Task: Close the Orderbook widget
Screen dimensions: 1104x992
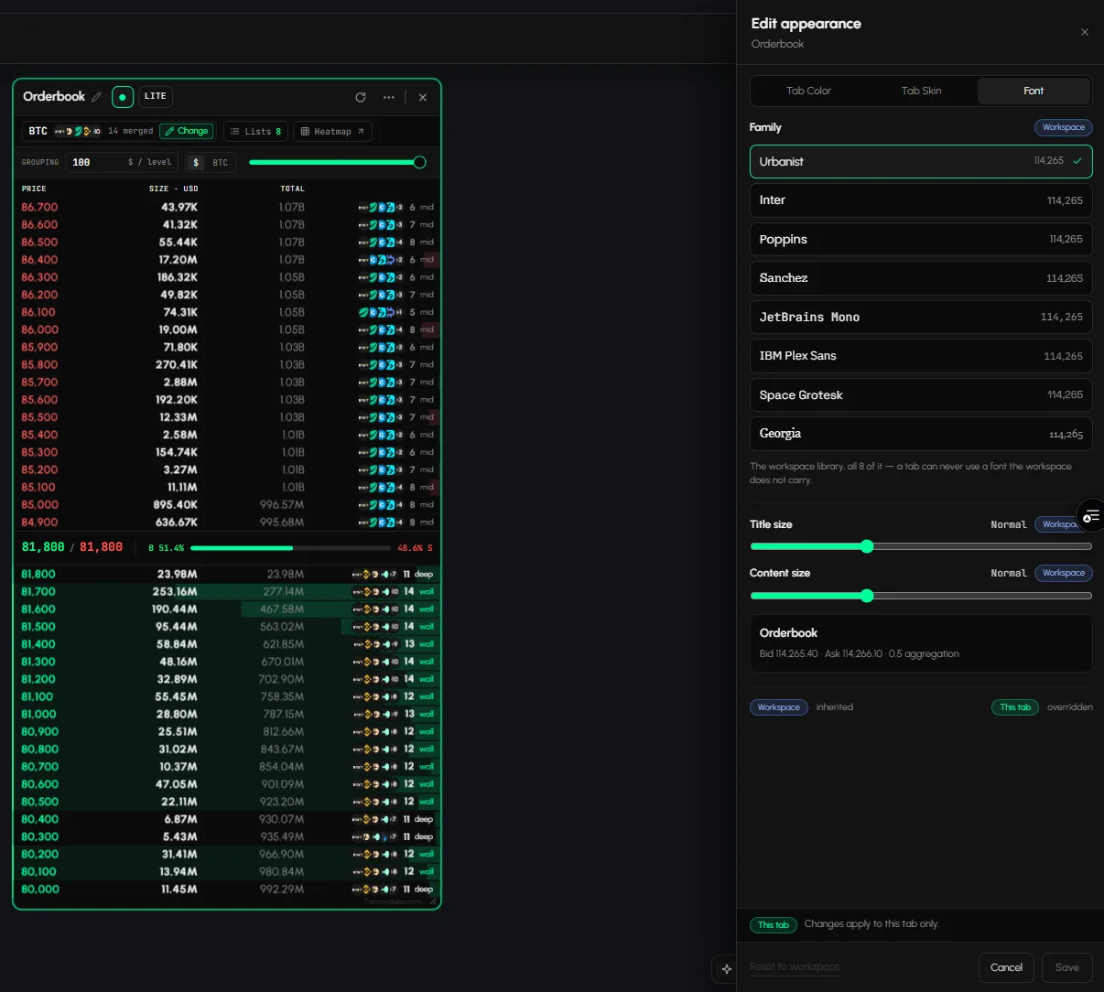Action: pyautogui.click(x=423, y=97)
